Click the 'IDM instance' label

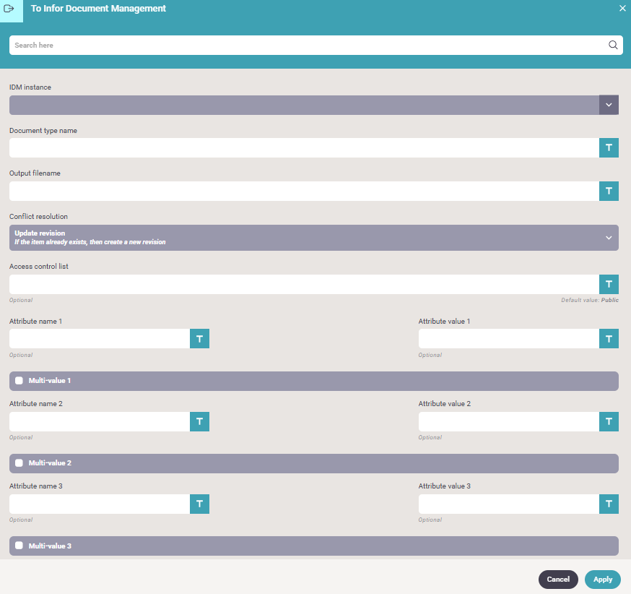(x=30, y=87)
